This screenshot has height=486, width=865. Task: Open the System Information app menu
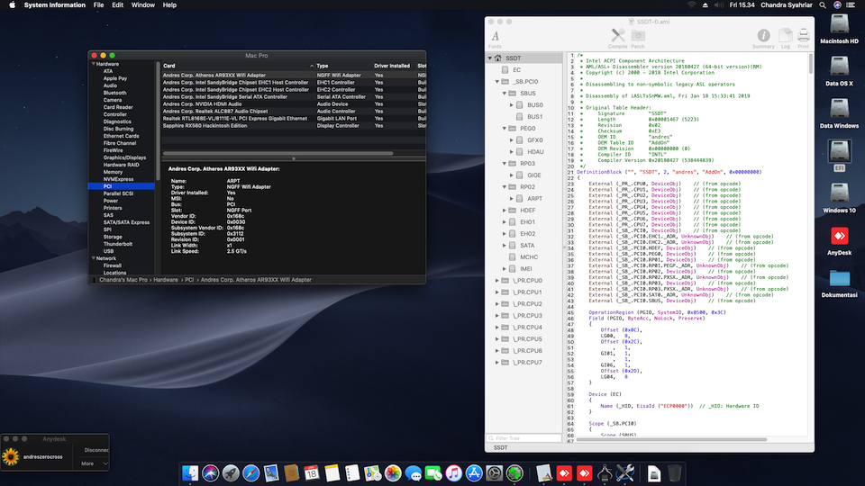pyautogui.click(x=55, y=5)
